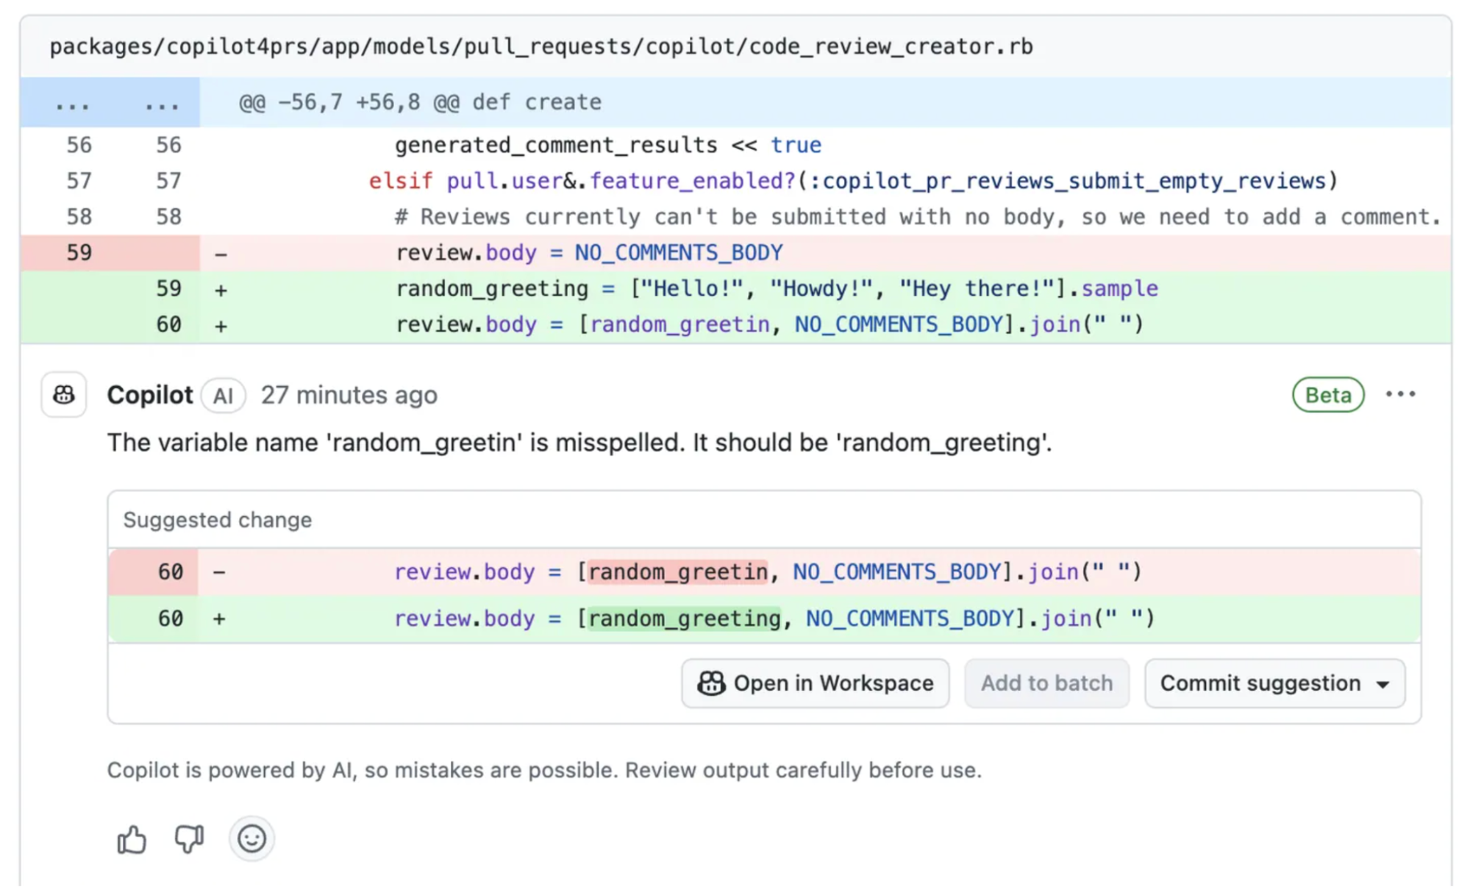Expand hidden lines via left ellipsis marker

pos(73,103)
